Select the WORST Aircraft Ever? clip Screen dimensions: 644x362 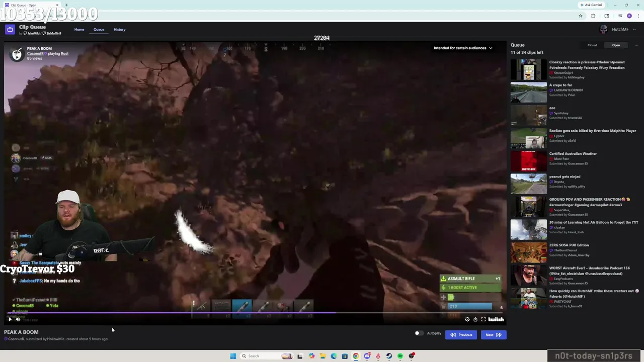[575, 276]
